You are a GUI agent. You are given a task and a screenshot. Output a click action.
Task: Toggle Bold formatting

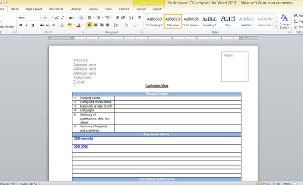(21, 25)
